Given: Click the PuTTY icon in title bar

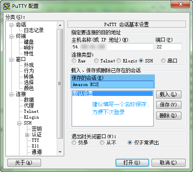Looking at the screenshot, I should coord(6,6).
